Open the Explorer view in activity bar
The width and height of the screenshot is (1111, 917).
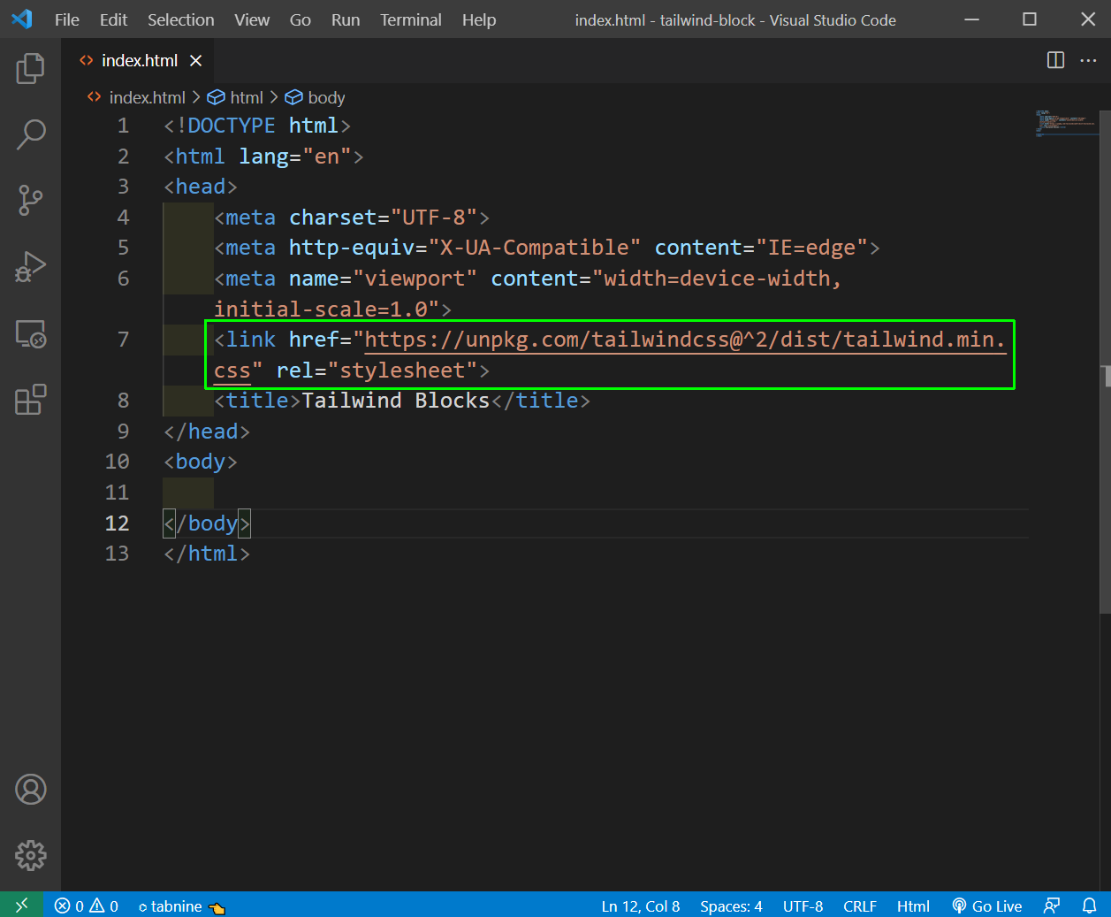pyautogui.click(x=30, y=68)
